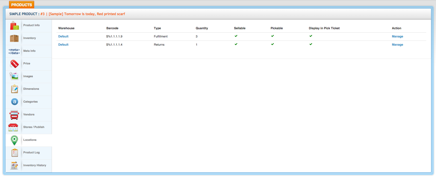Click the Stores / Publish storefront icon
436x177 pixels.
pyautogui.click(x=13, y=127)
